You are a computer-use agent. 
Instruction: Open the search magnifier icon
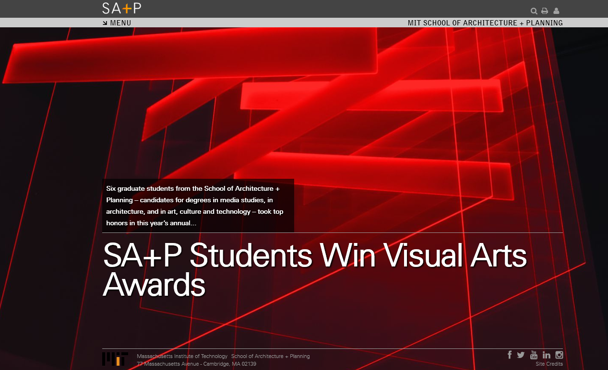(x=534, y=11)
